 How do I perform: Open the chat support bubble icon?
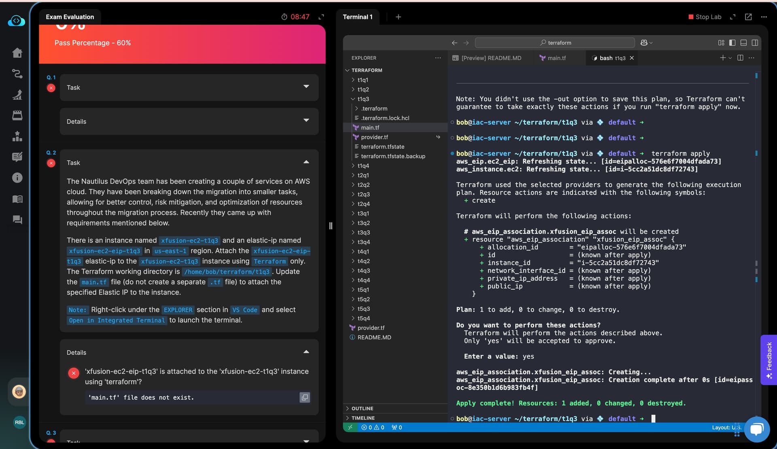coord(756,429)
